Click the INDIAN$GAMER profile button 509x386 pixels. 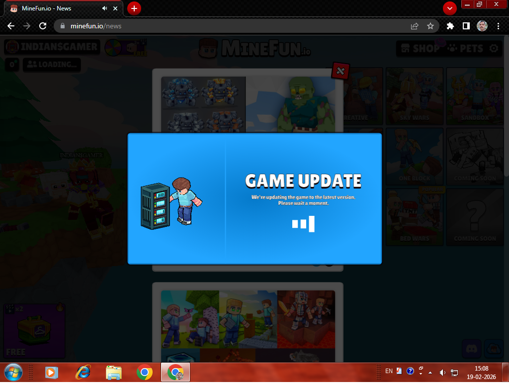click(52, 48)
